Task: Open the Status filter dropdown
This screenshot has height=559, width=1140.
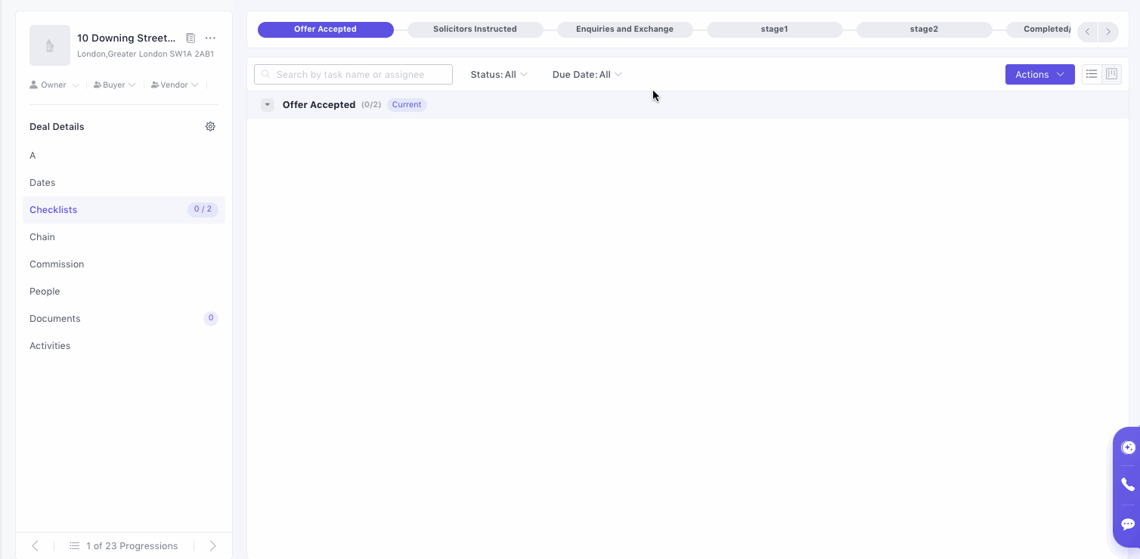Action: coord(499,75)
